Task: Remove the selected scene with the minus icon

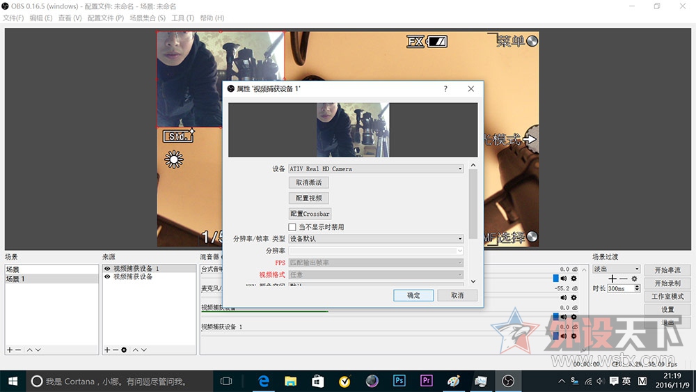Action: click(x=18, y=350)
